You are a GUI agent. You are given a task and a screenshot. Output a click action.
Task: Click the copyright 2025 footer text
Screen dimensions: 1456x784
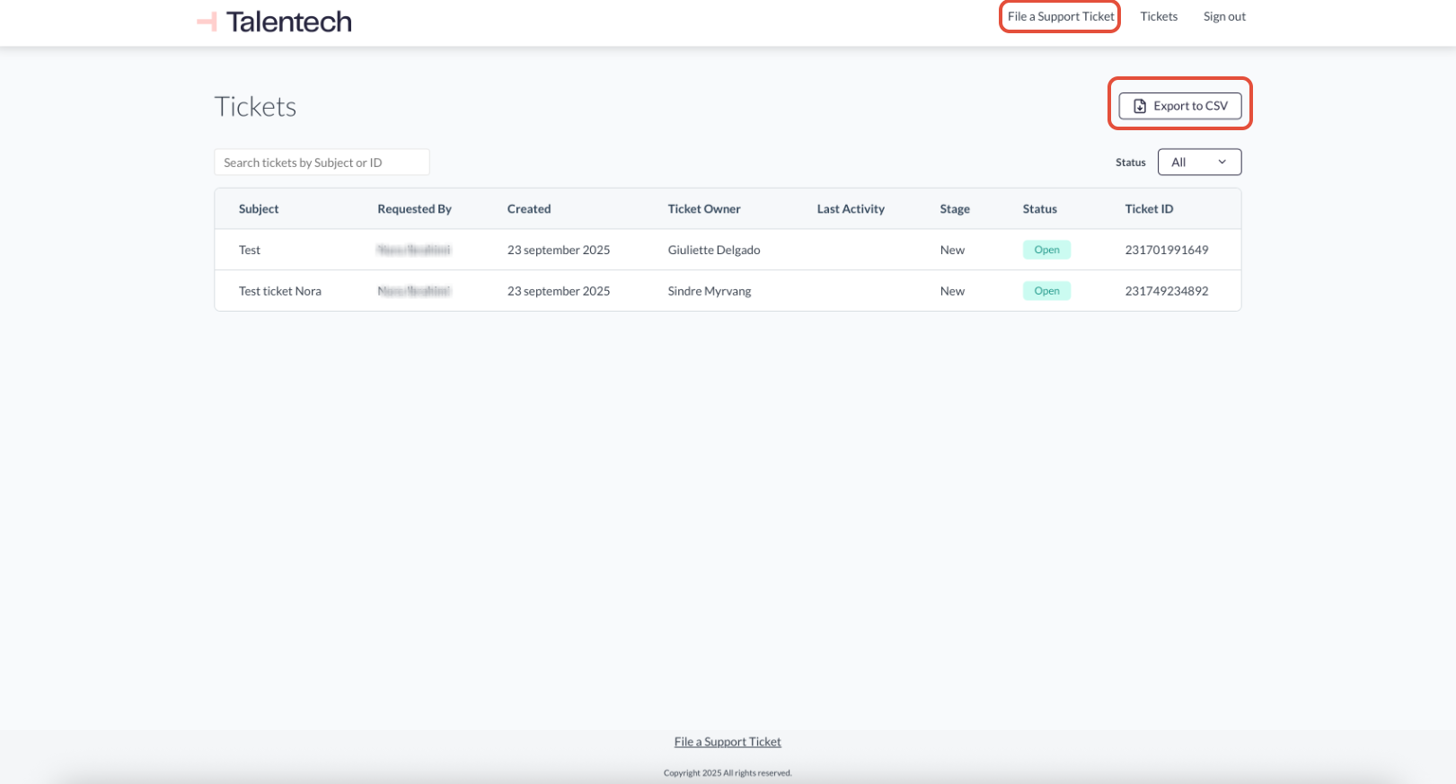[728, 773]
